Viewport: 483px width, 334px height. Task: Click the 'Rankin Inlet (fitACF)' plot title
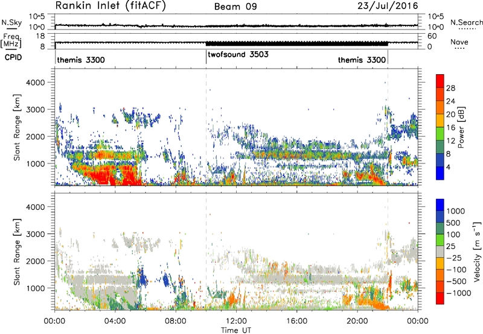pos(110,5)
